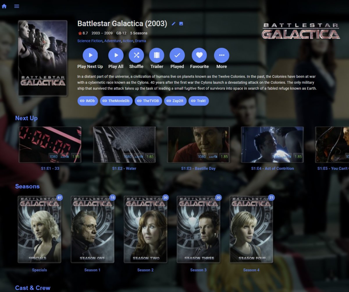Open the Trakt link
349x292 pixels.
point(199,101)
